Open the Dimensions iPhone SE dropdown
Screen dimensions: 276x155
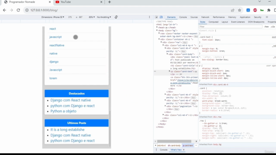click(53, 17)
